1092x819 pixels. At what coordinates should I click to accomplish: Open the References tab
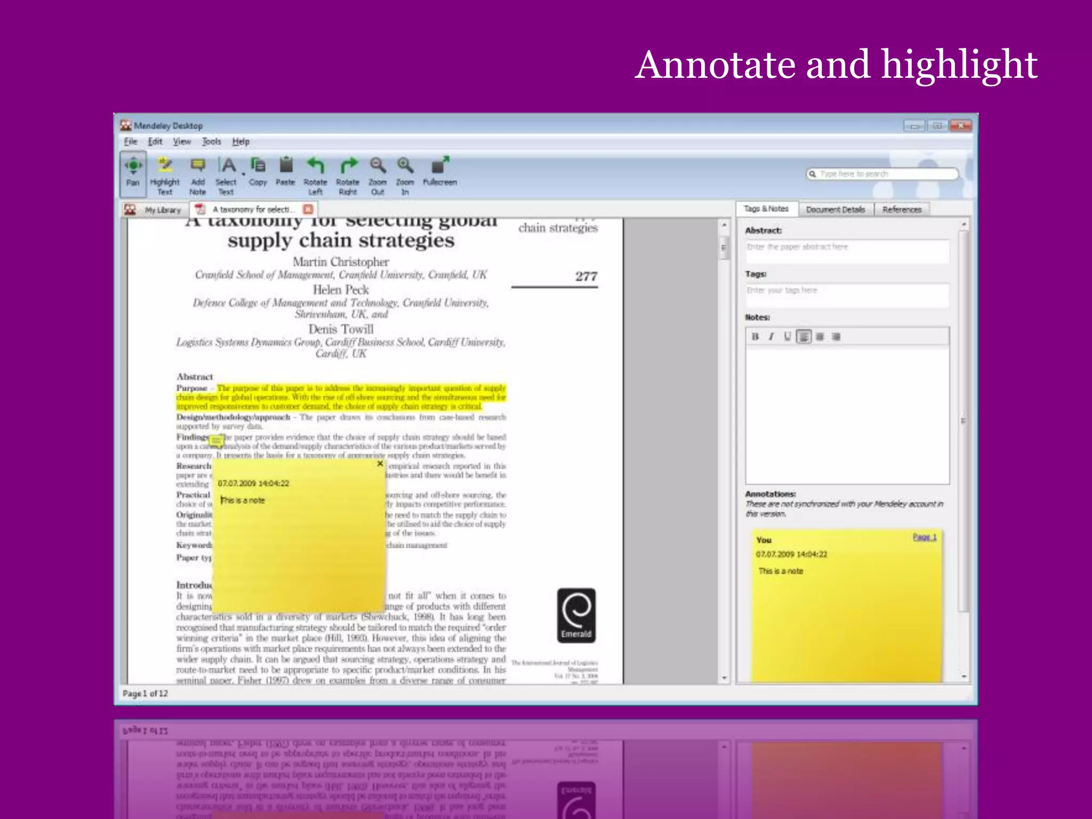[902, 210]
